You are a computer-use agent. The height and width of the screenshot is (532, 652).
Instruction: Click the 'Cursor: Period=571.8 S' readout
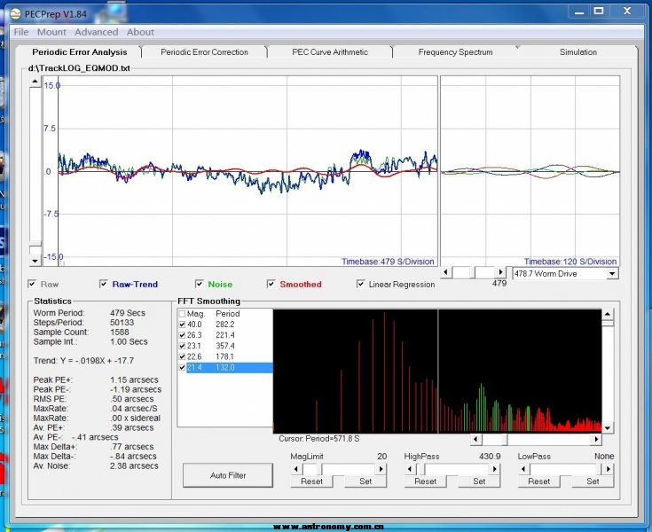click(319, 439)
